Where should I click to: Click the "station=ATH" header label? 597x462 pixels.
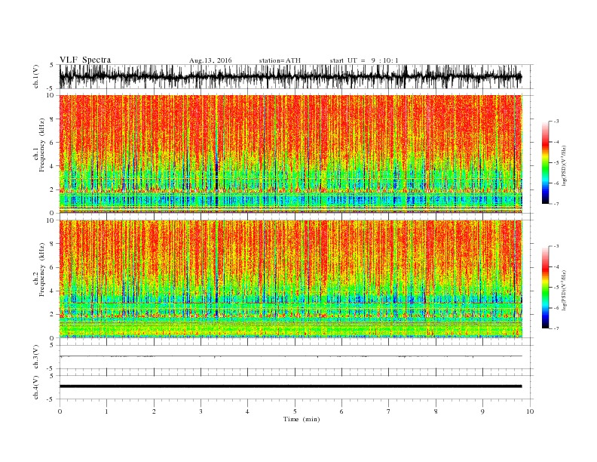[x=280, y=60]
